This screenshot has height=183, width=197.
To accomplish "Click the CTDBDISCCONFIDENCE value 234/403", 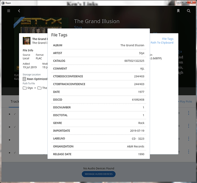I will pos(139,76).
